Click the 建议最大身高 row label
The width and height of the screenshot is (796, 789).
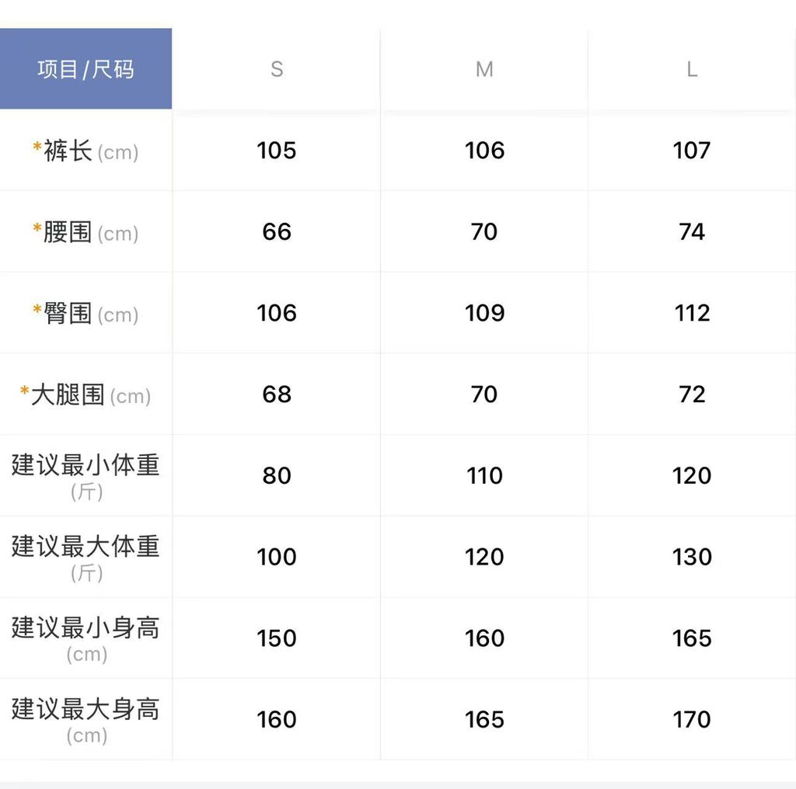click(x=86, y=719)
